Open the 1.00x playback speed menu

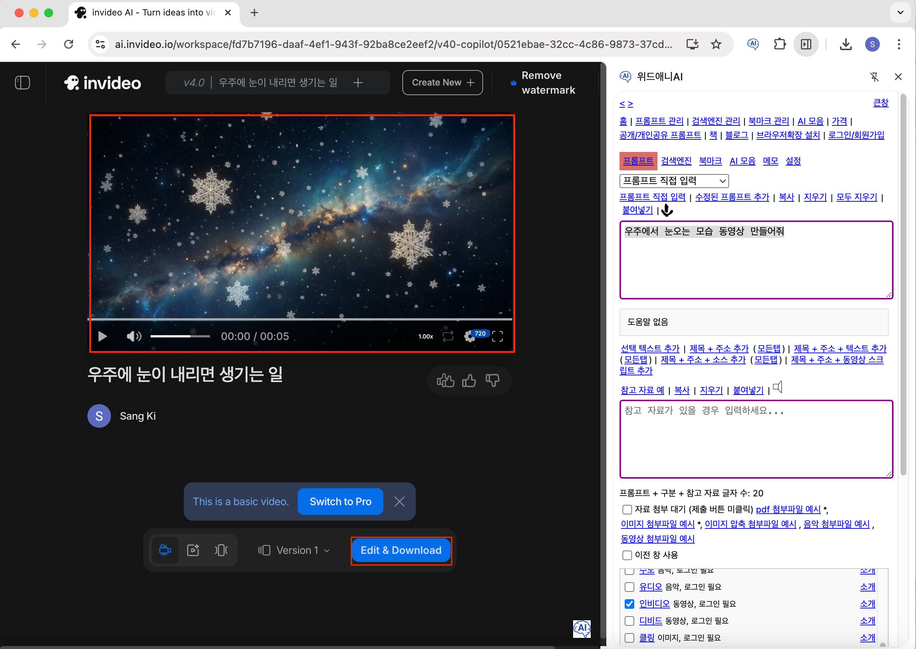click(x=426, y=337)
